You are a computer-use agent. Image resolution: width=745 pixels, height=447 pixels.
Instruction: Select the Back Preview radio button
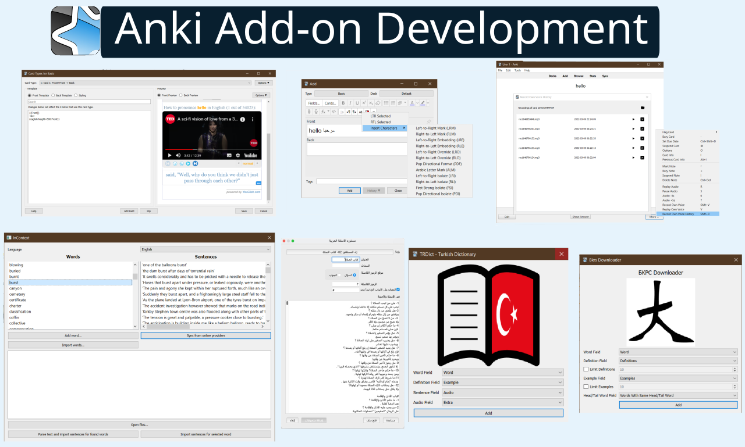(x=180, y=95)
